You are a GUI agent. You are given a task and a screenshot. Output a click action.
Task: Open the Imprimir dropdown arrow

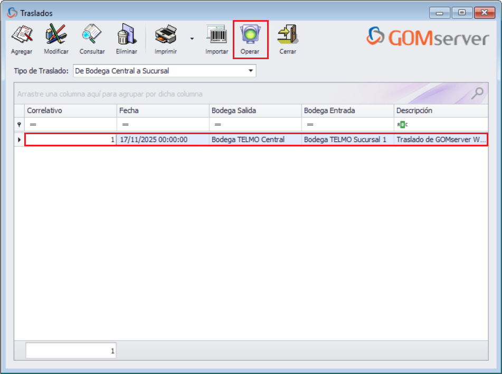click(192, 40)
